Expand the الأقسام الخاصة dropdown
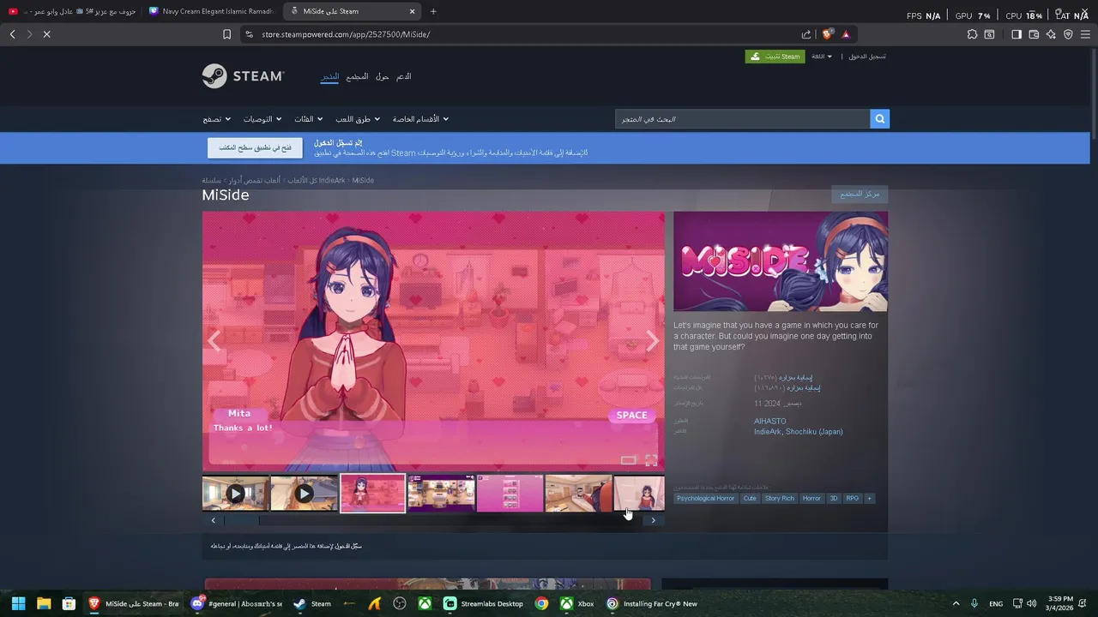This screenshot has width=1098, height=617. click(x=420, y=119)
